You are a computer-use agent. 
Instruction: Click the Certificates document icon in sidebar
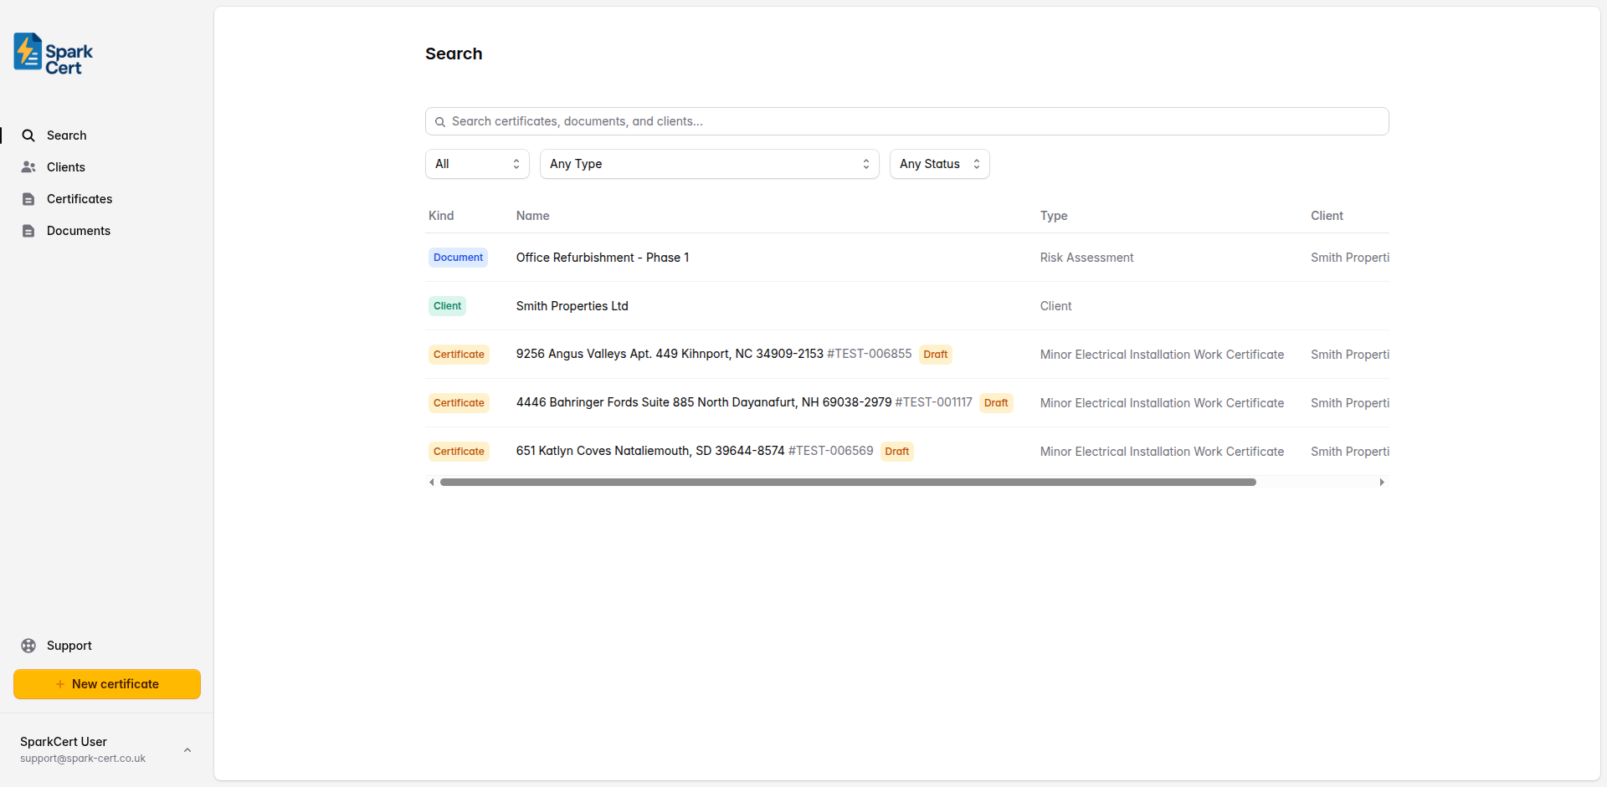28,198
